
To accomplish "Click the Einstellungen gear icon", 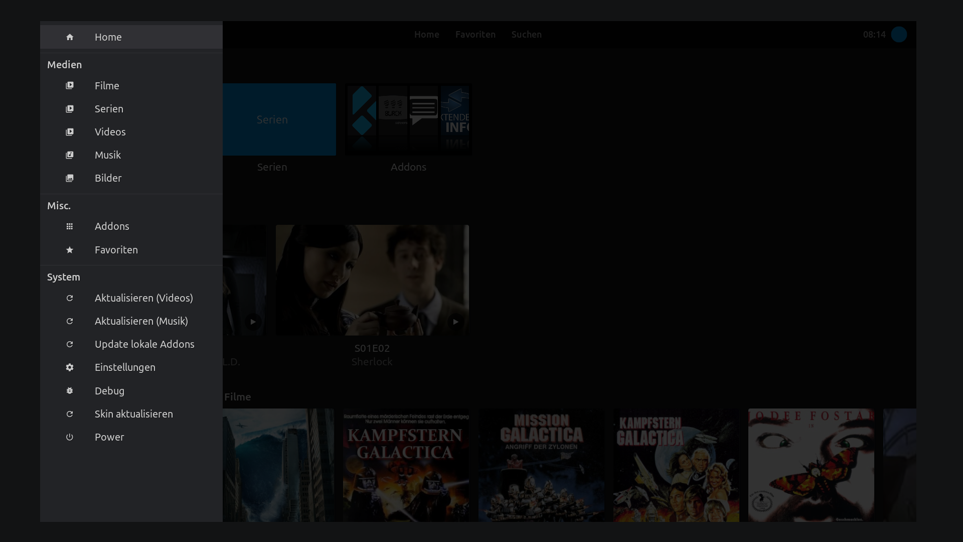I will [x=70, y=367].
